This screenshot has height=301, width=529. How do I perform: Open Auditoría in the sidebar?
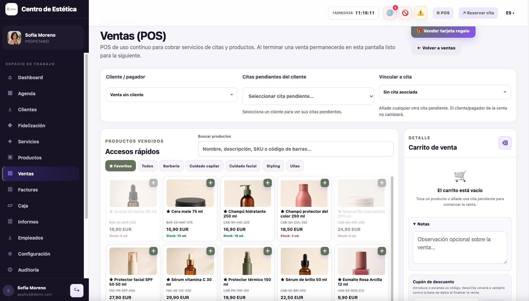pyautogui.click(x=41, y=270)
